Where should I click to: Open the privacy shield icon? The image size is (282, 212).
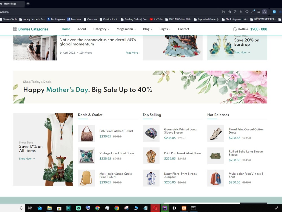235,12
